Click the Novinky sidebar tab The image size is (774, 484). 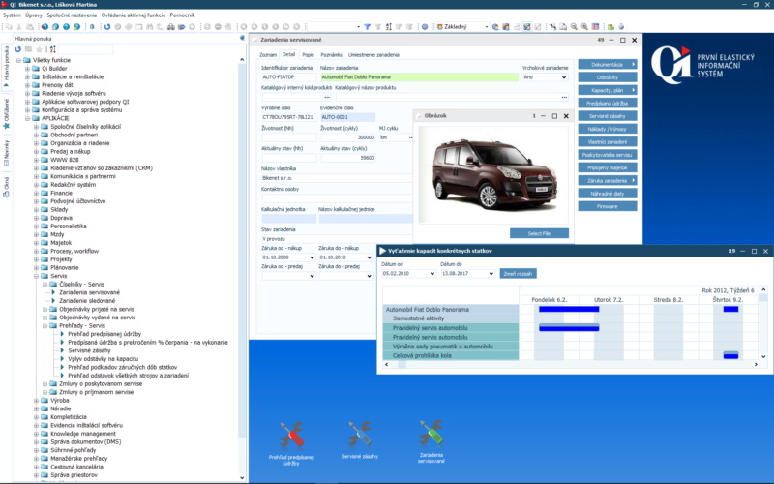7,153
